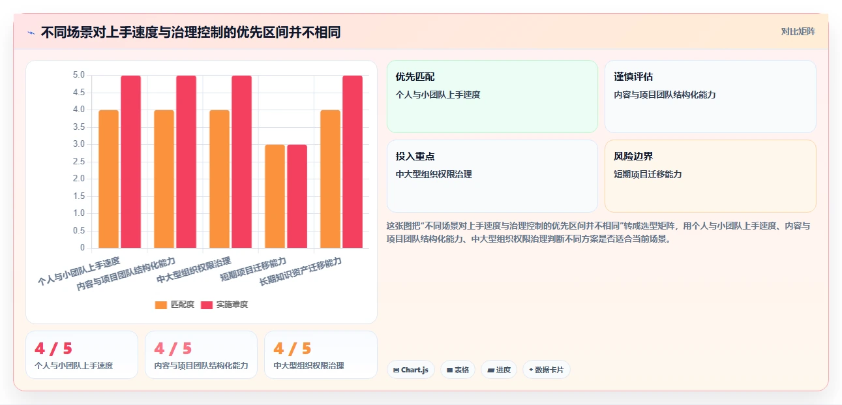This screenshot has height=405, width=842.
Task: Click the orange 匹配度 legend swatch
Action: (x=161, y=305)
